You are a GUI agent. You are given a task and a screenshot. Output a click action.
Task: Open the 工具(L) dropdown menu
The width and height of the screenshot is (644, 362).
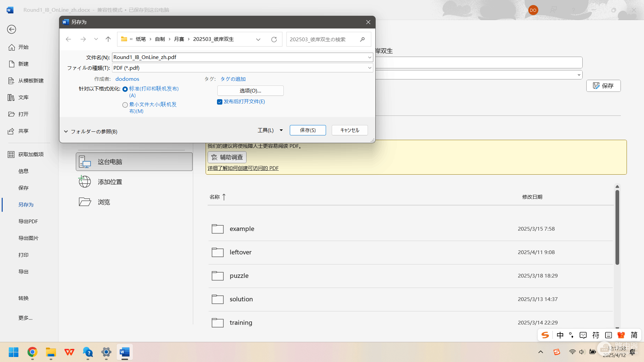(270, 130)
